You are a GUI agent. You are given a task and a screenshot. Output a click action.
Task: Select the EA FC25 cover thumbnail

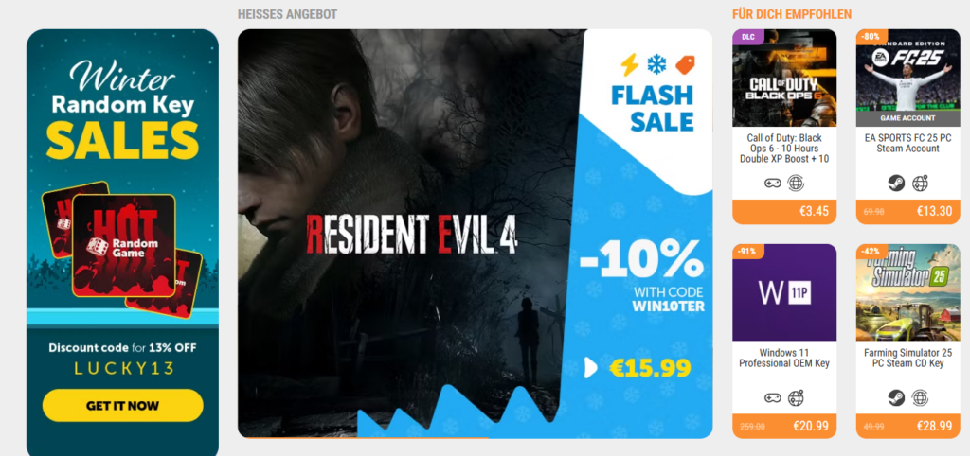[908, 79]
